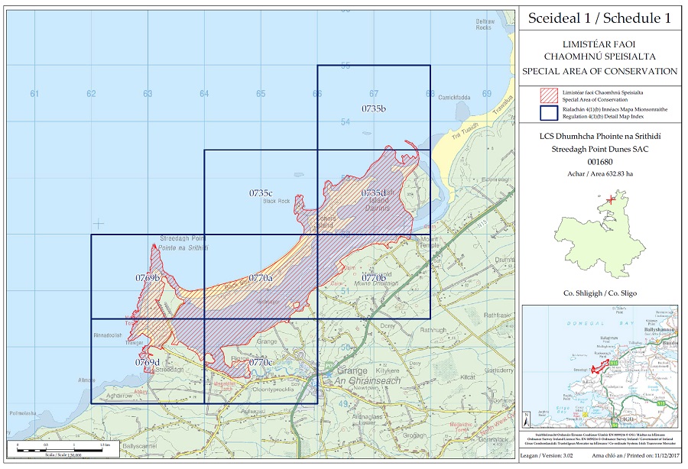688x469 pixels.
Task: Click the red hatched legend swatch
Action: pyautogui.click(x=548, y=95)
